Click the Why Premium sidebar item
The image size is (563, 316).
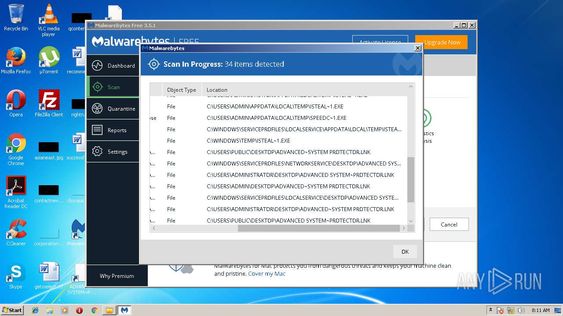coord(117,276)
